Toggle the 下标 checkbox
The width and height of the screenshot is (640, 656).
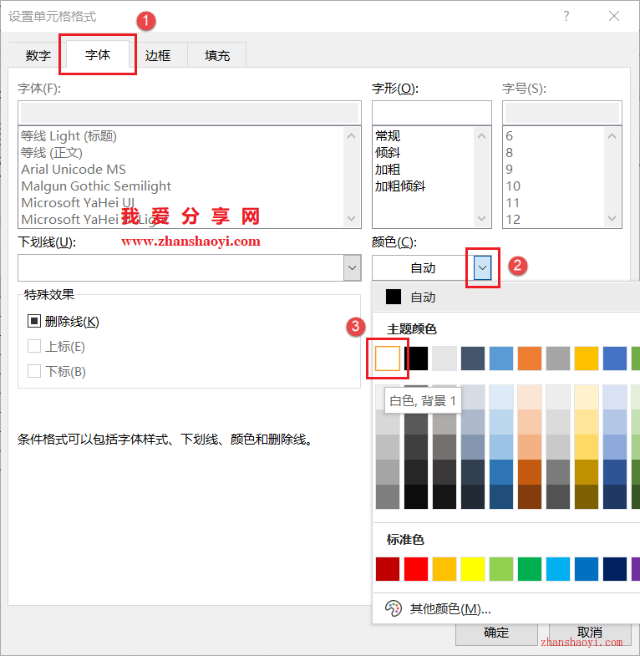click(x=34, y=371)
